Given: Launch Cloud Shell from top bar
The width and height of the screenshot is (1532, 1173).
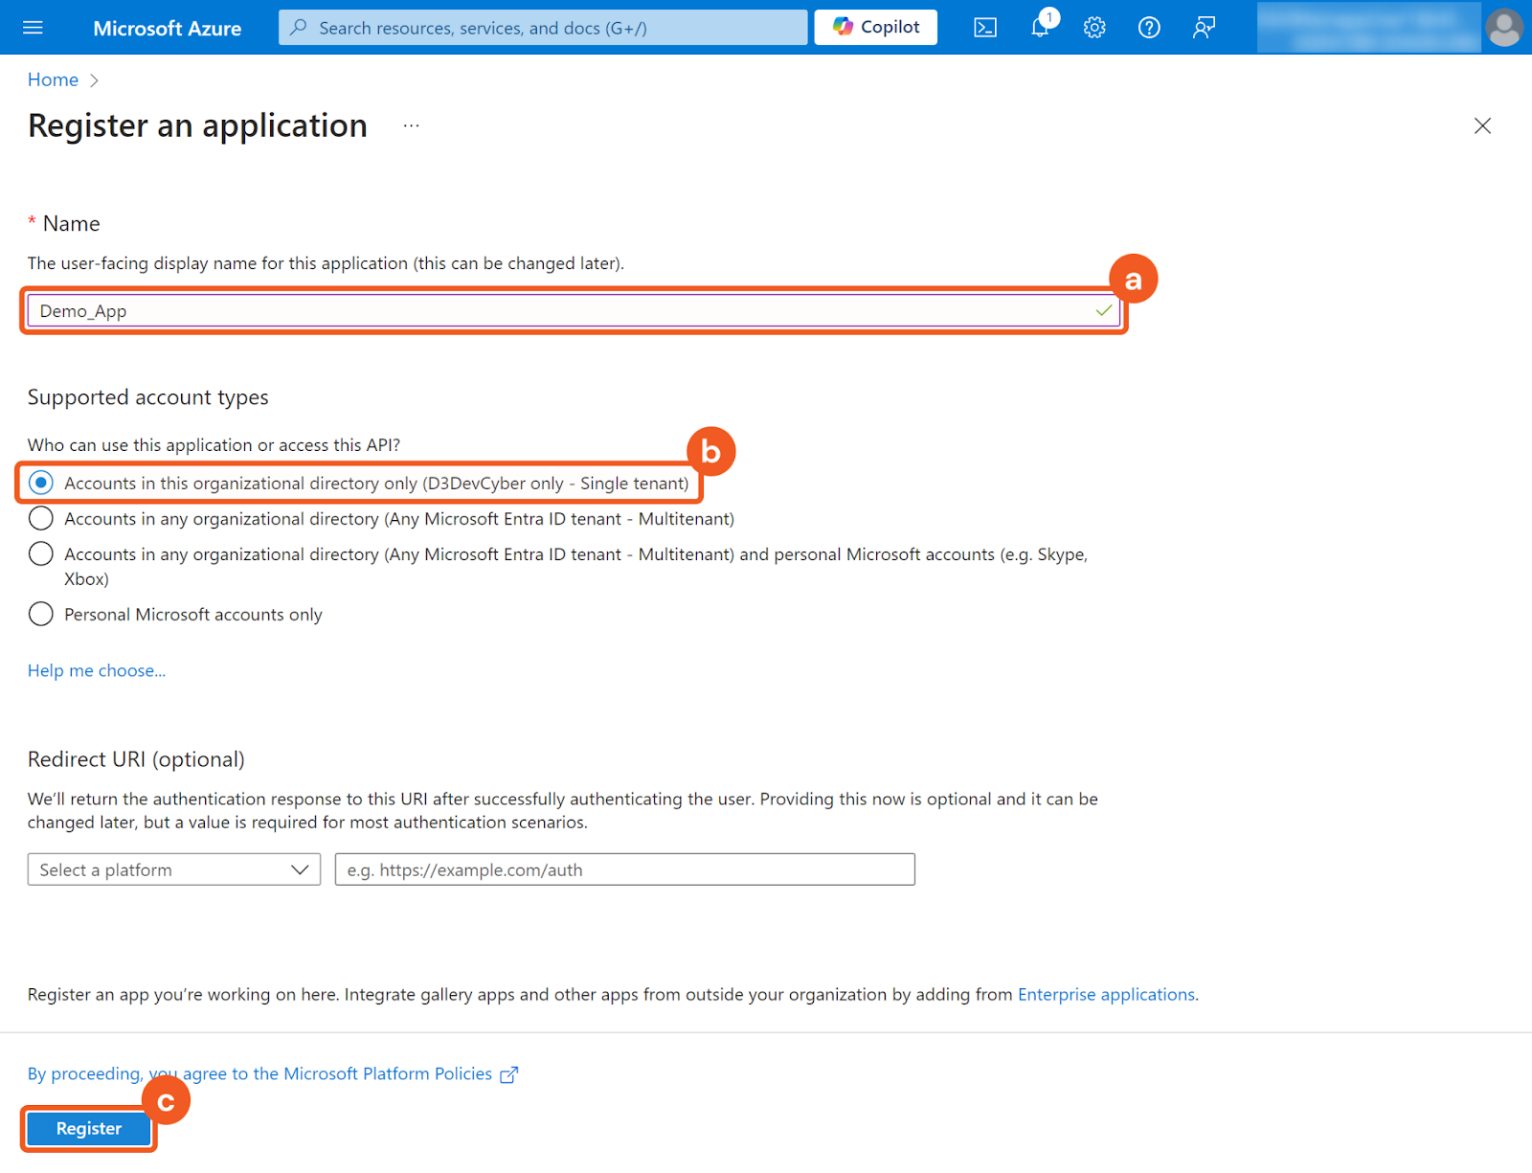Looking at the screenshot, I should [x=985, y=28].
